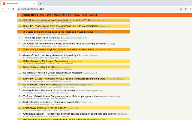Open 143 comments on Serve Videos story
The image size is (192, 120).
point(66,70)
